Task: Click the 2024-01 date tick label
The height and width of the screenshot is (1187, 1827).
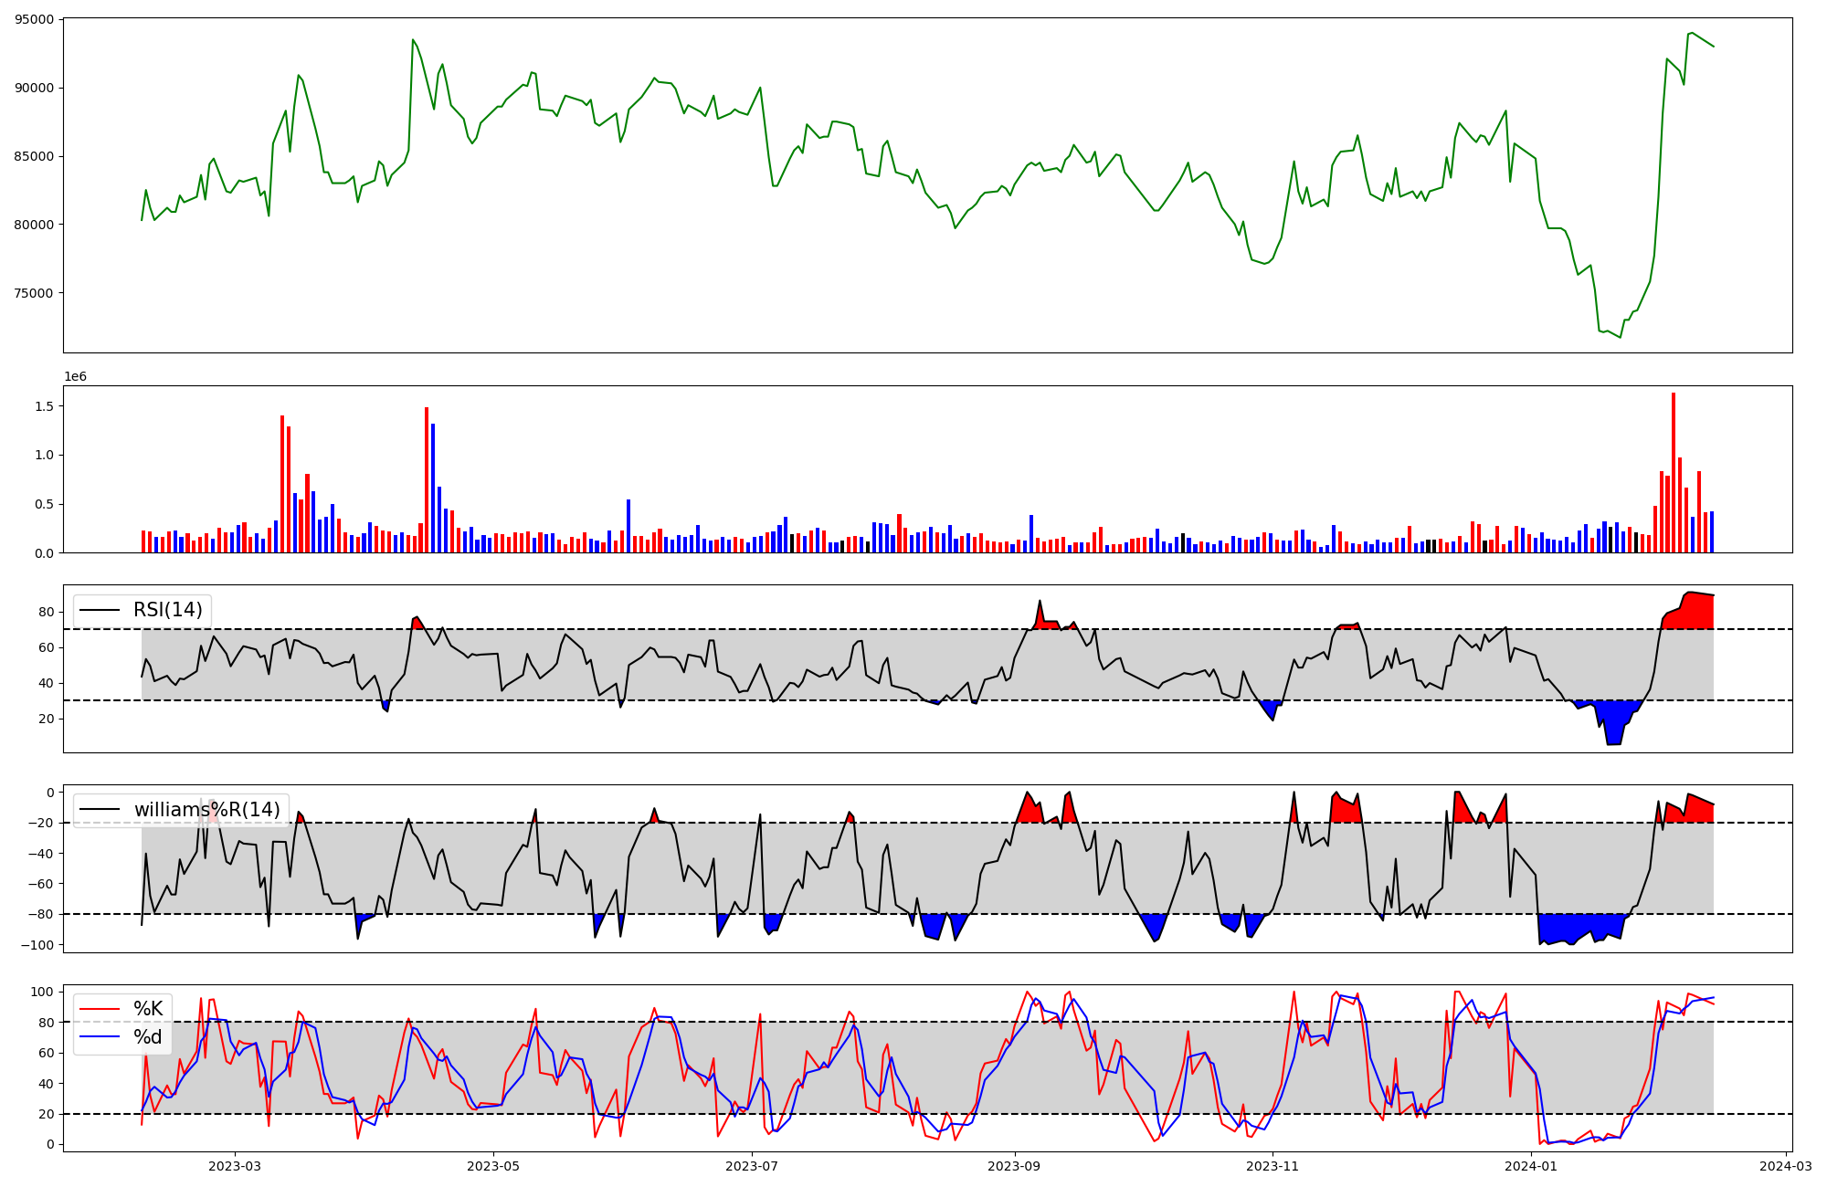Action: [1531, 1166]
